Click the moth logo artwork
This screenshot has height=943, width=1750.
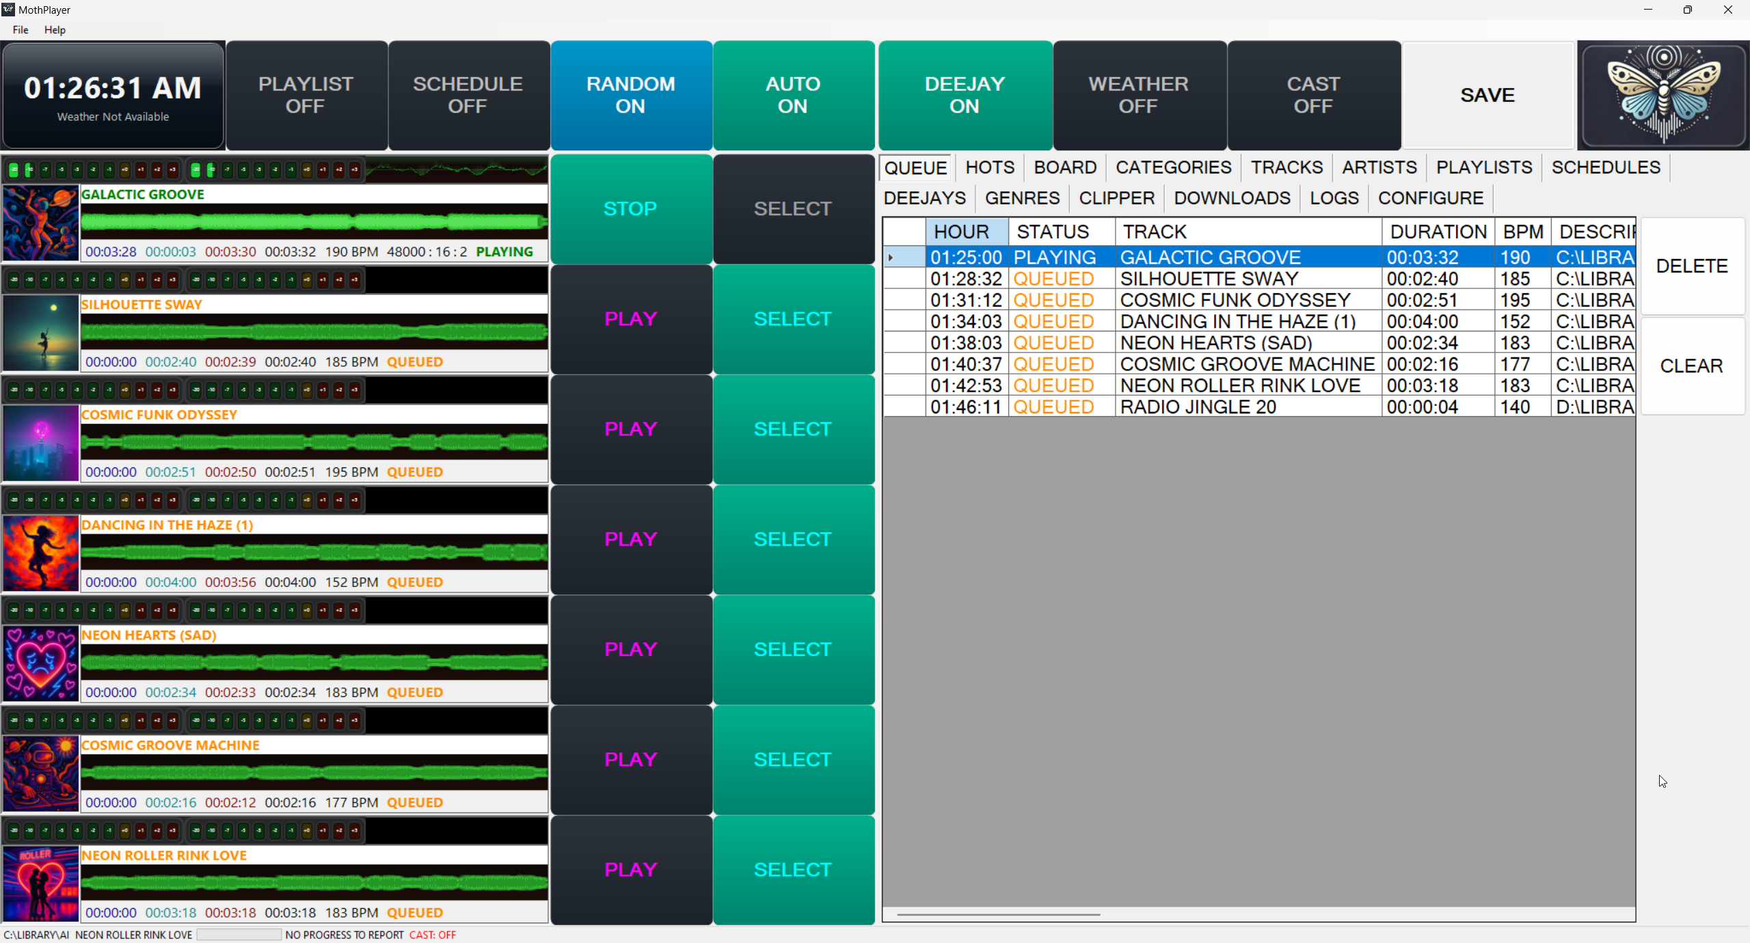[x=1661, y=95]
